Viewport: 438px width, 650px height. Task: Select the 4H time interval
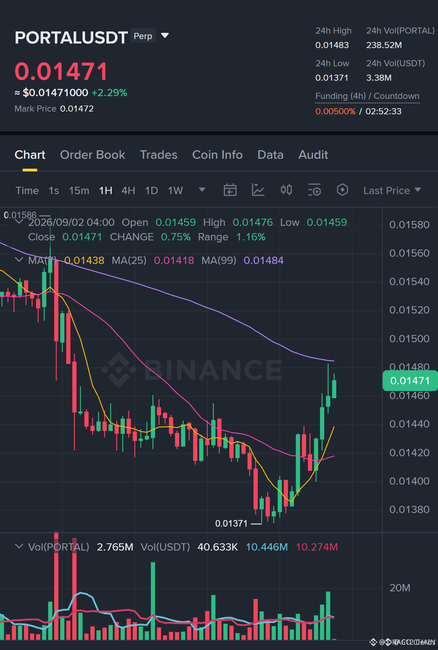click(x=128, y=191)
